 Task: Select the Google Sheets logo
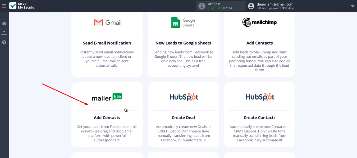coord(183,23)
